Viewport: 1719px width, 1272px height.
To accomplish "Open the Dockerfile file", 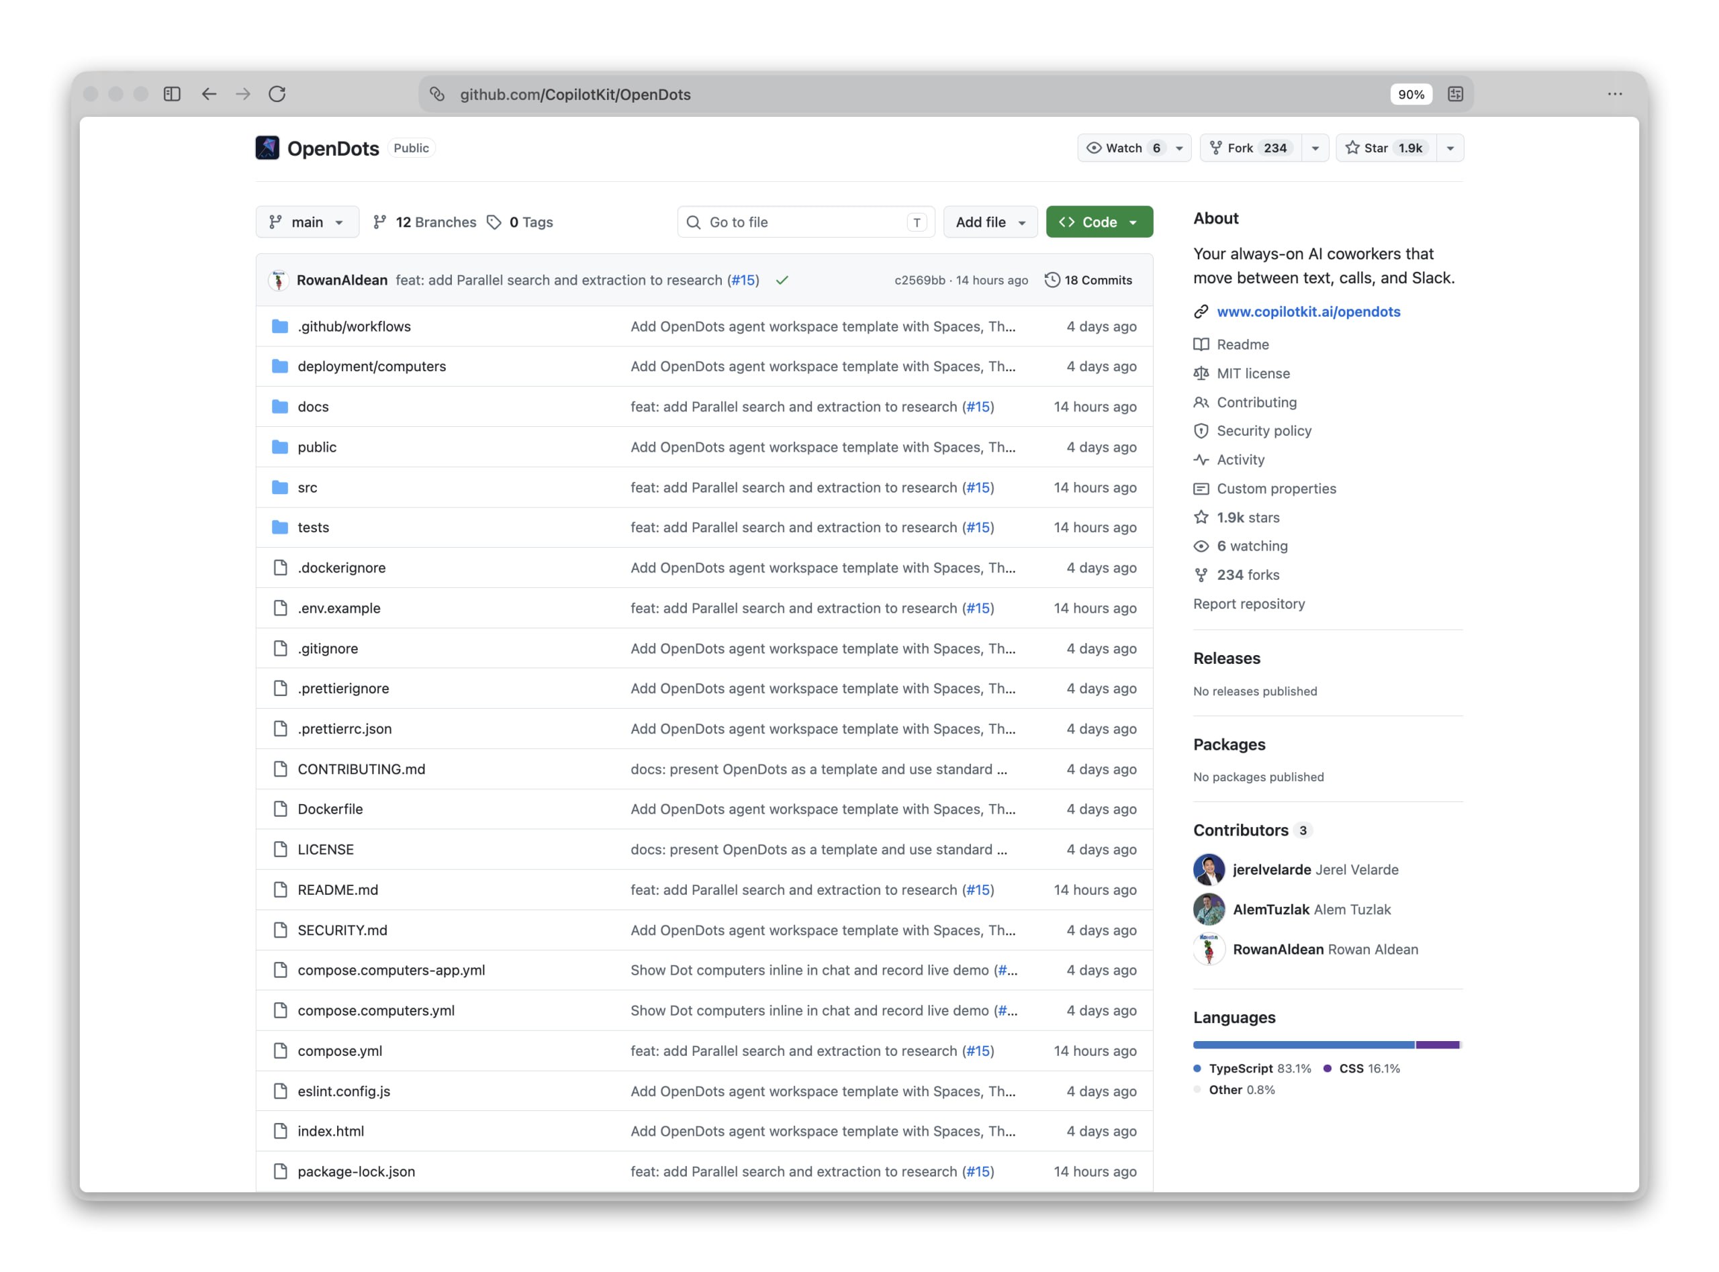I will pyautogui.click(x=330, y=810).
